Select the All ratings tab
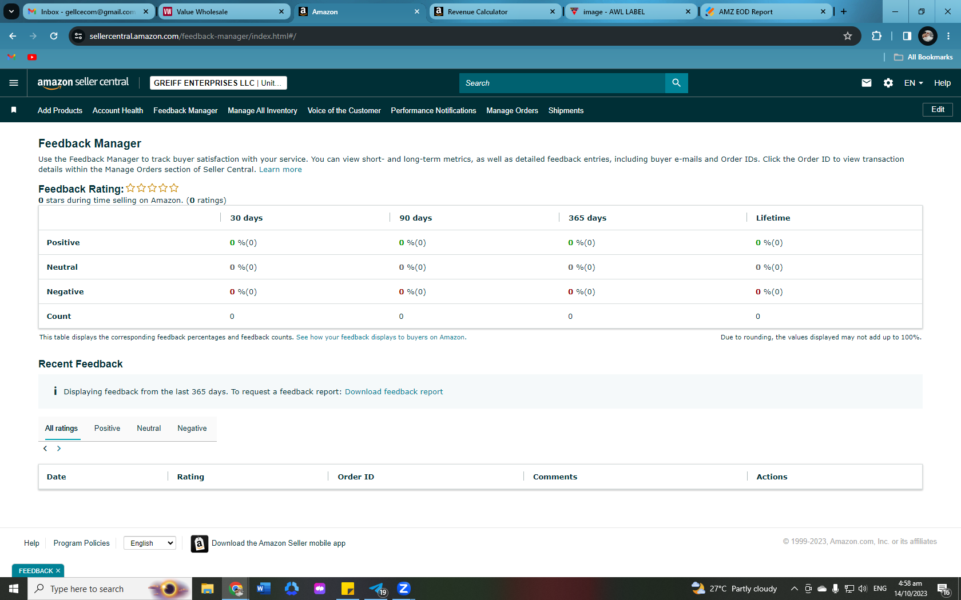 point(61,429)
